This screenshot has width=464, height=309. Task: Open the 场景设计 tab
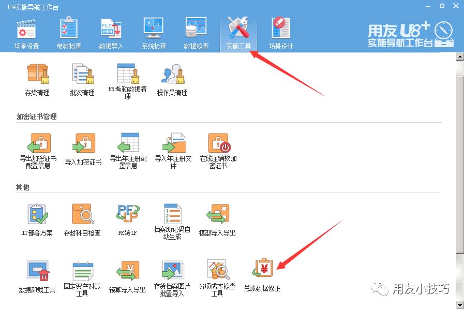pyautogui.click(x=281, y=33)
